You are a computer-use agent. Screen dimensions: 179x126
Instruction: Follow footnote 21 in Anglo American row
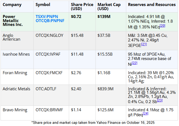[x=144, y=44]
